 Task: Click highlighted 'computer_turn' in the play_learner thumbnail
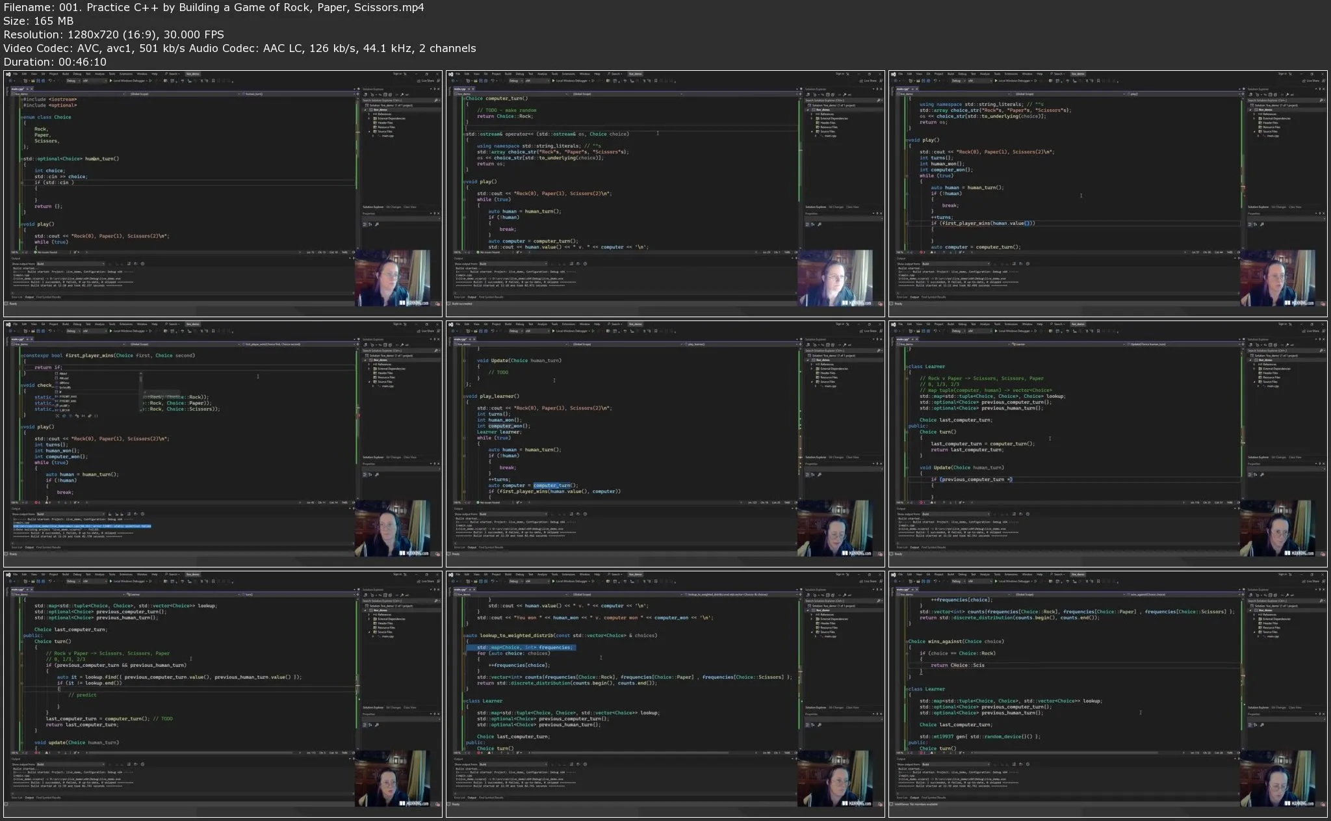tap(552, 486)
